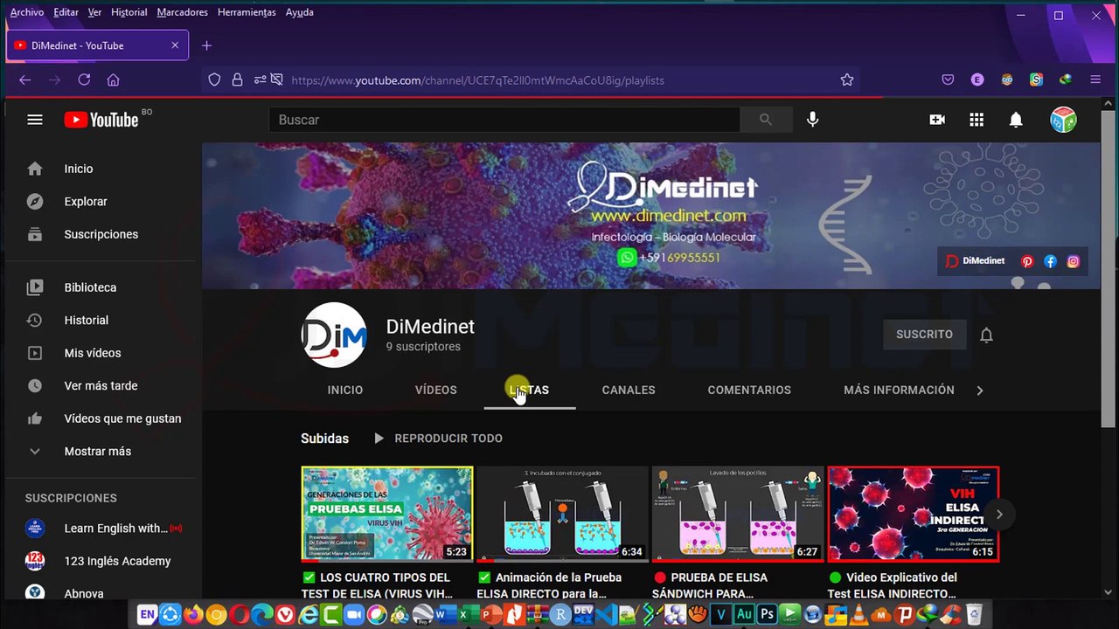
Task: Bookmark this page with the star
Action: point(847,79)
